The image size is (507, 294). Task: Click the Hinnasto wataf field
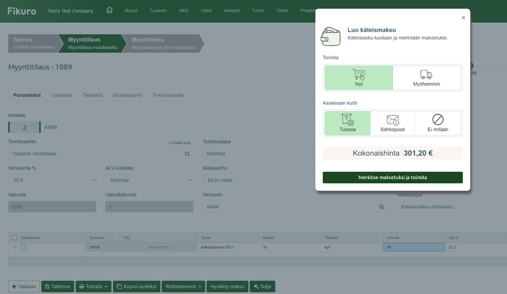[x=295, y=207]
